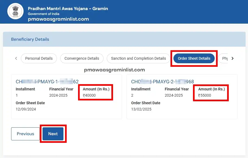Click the Government of India subtitle
Image resolution: width=248 pixels, height=158 pixels.
click(x=43, y=14)
